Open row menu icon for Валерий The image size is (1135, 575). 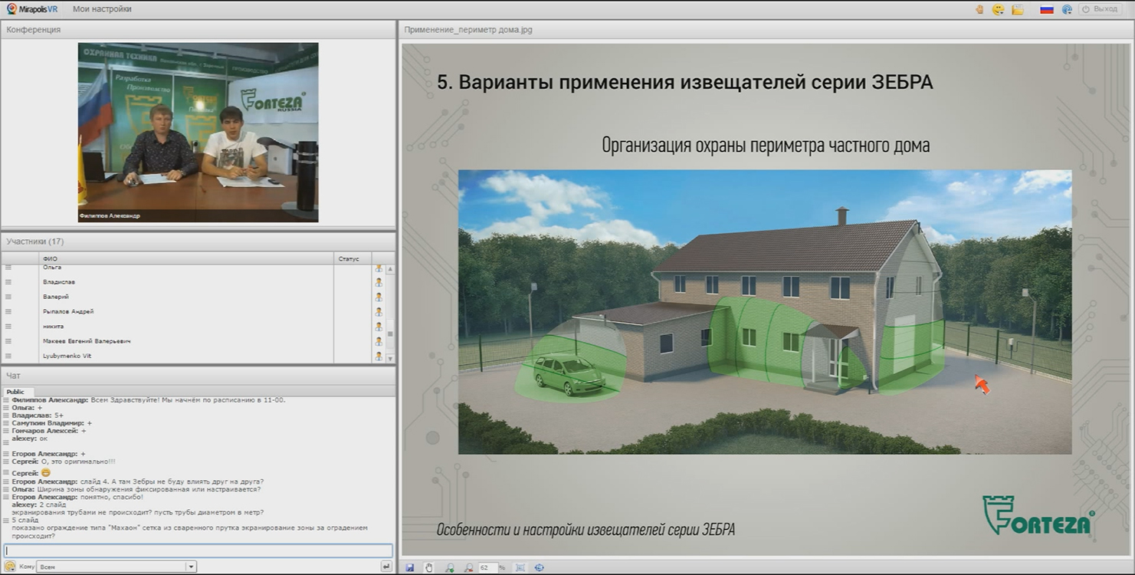pos(8,297)
